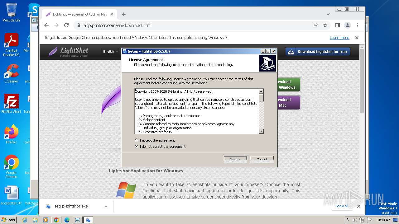Click Cancel button in Setup dialog
This screenshot has width=399, height=224.
click(x=262, y=160)
